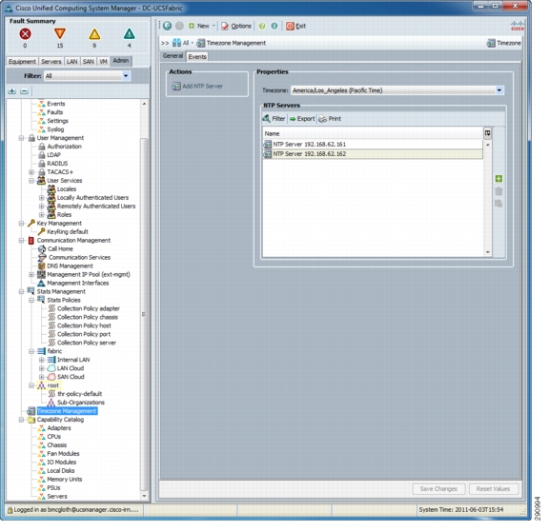Select Timezone Management in the tree
The height and width of the screenshot is (532, 549).
pos(67,411)
